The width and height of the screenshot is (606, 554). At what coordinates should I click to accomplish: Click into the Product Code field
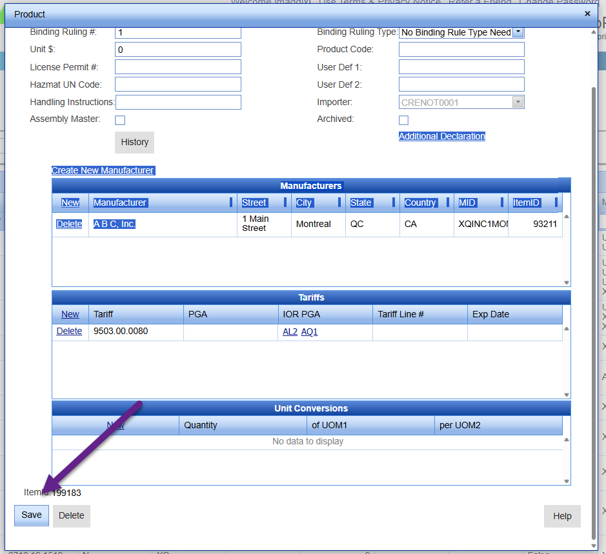point(461,50)
